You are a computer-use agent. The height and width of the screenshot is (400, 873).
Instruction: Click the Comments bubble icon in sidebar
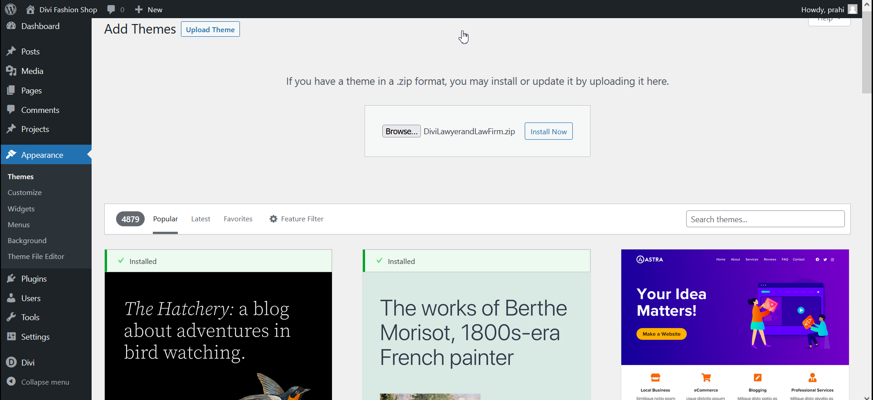coord(11,110)
